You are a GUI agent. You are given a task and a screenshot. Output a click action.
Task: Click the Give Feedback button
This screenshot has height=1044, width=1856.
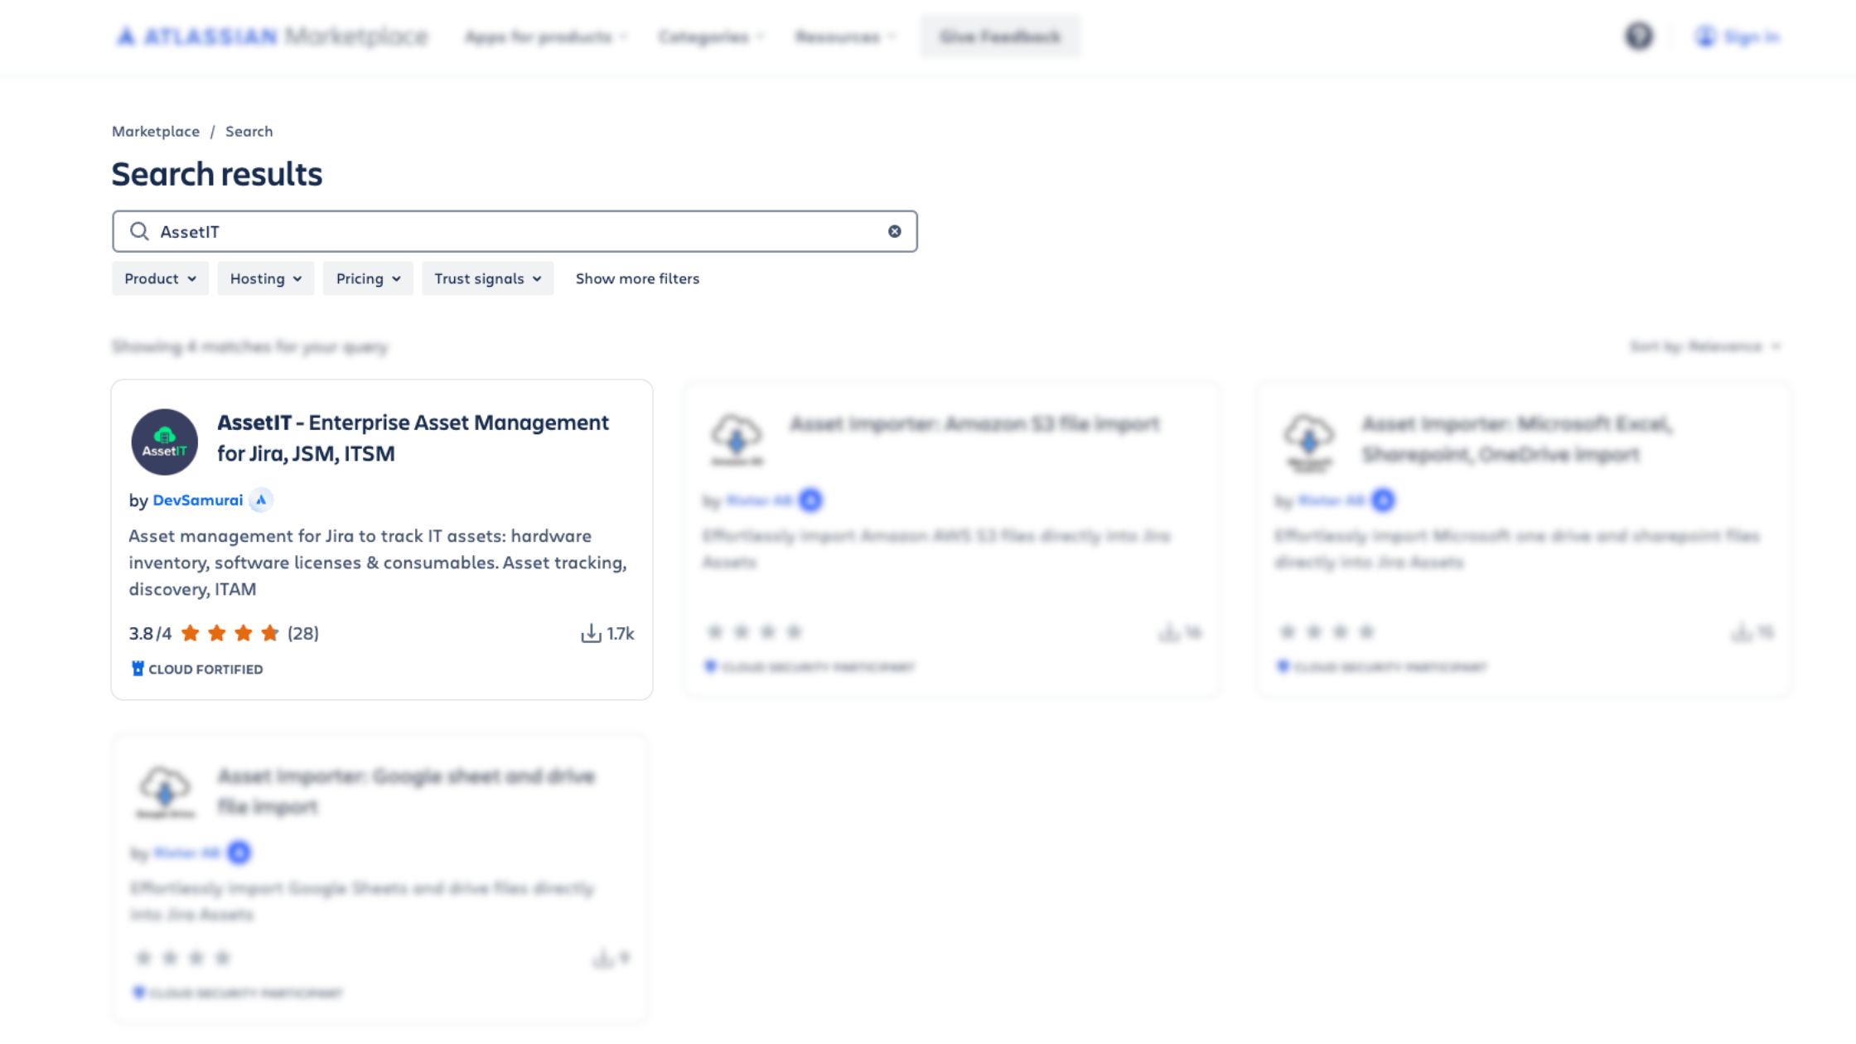click(x=998, y=36)
